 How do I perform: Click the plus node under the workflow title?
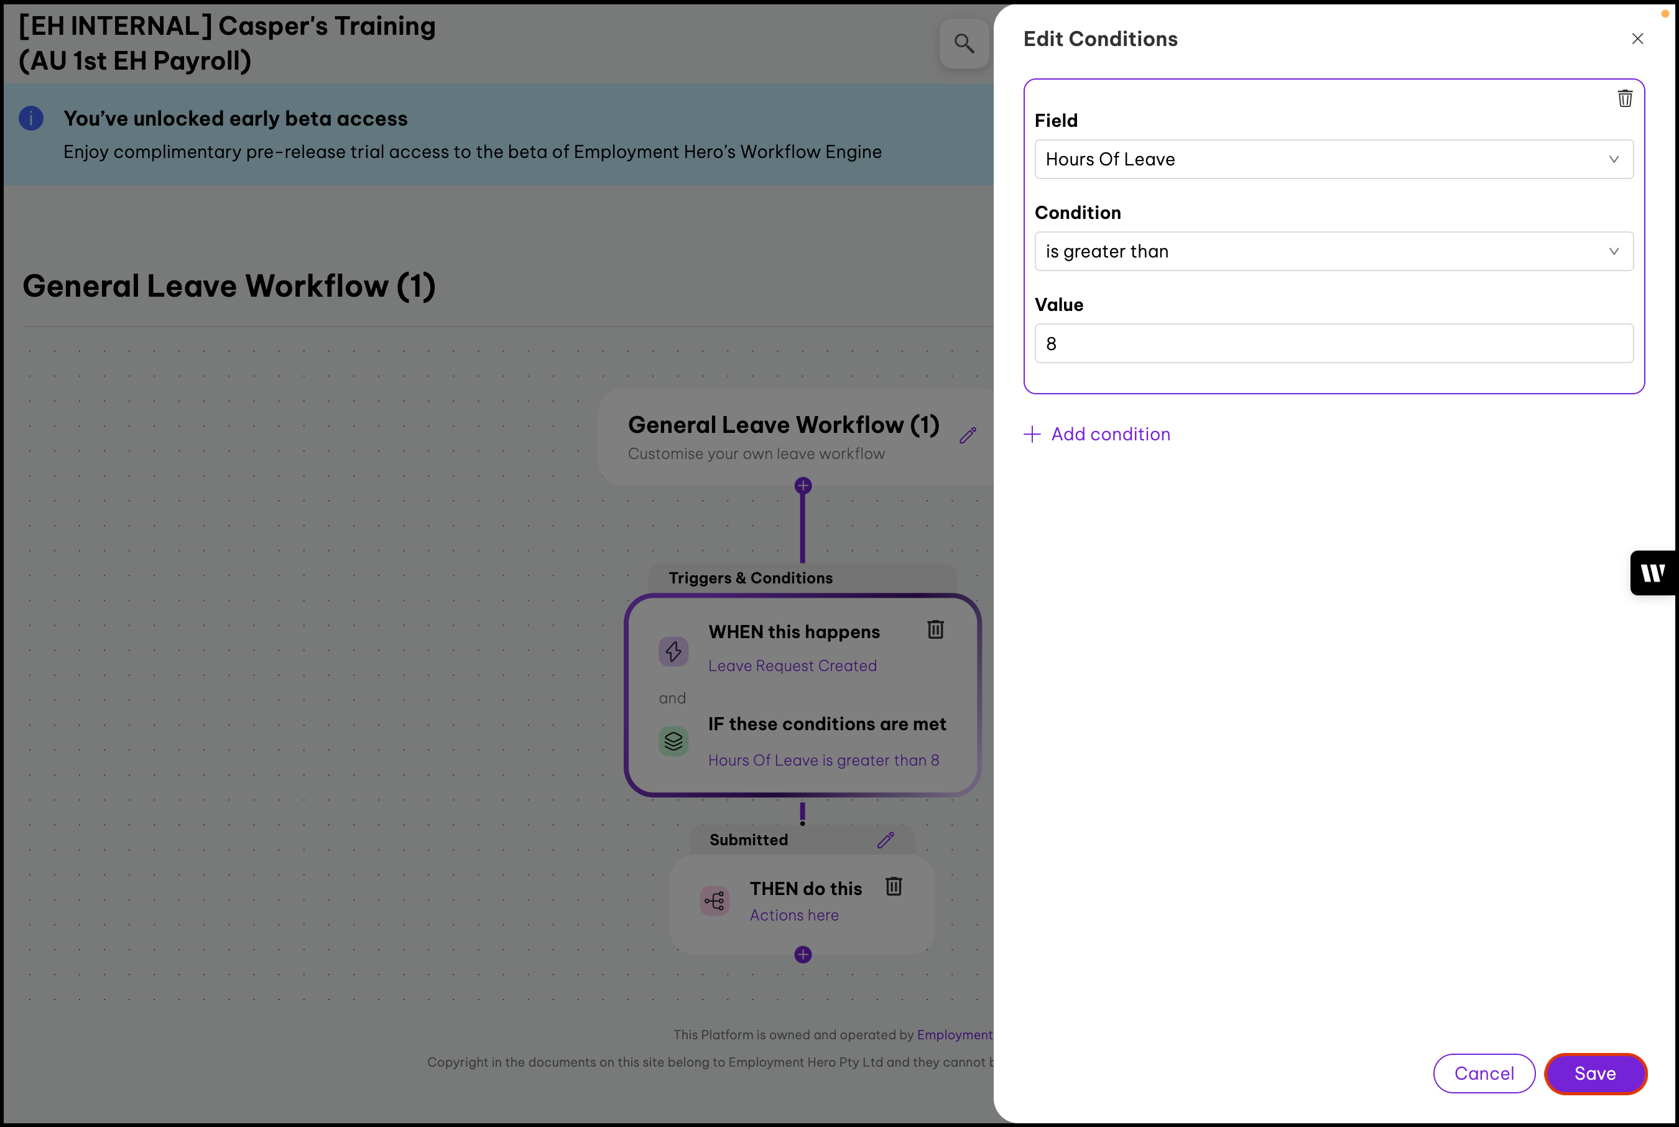803,486
